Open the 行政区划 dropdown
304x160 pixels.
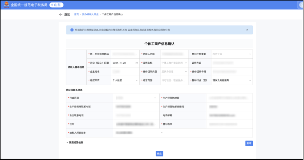136,98
